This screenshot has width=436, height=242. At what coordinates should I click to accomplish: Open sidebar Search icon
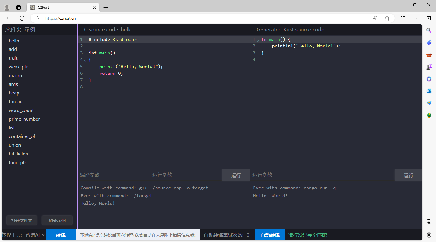pyautogui.click(x=429, y=30)
